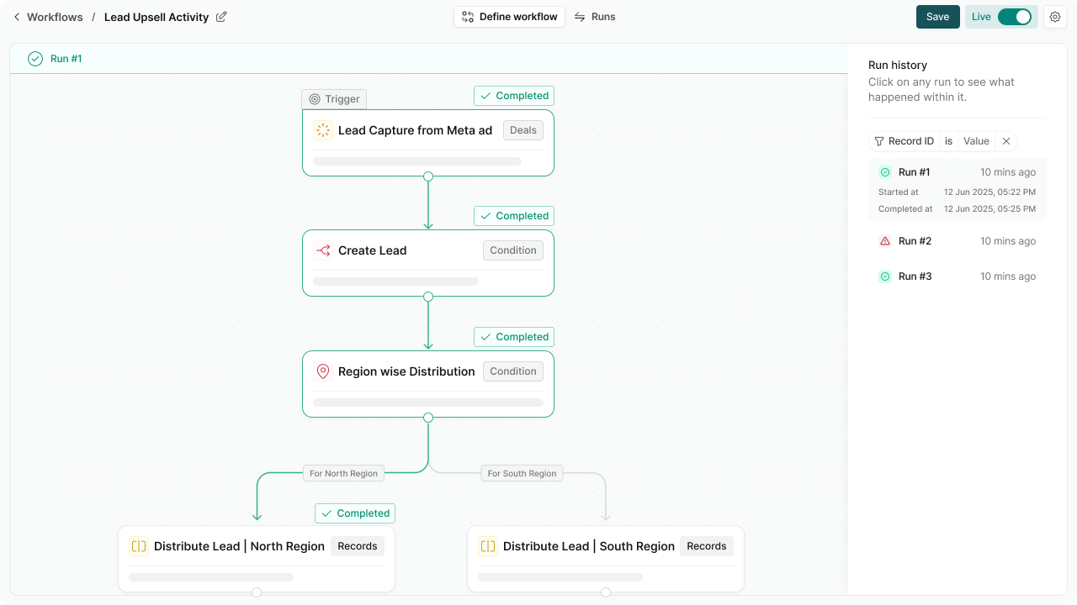Enter a filter Value
This screenshot has height=605, width=1077.
[x=976, y=141]
